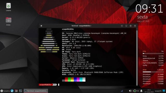Image resolution: width=166 pixels, height=93 pixels.
Task: Click the Memory 1.41 GiB line
Action: (x=78, y=68)
